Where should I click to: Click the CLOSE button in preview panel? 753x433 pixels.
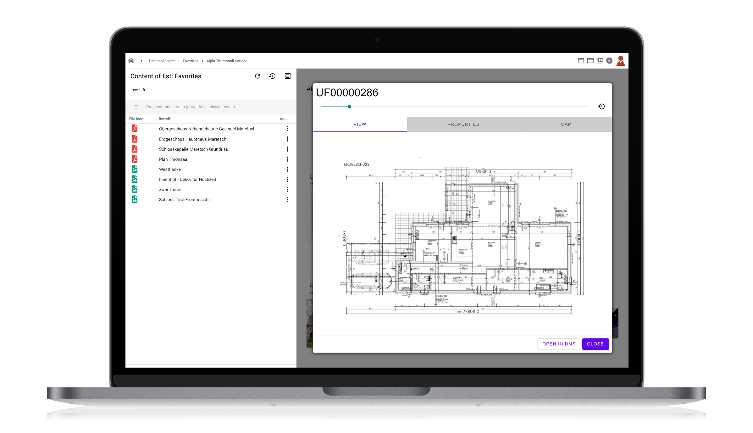pyautogui.click(x=595, y=343)
